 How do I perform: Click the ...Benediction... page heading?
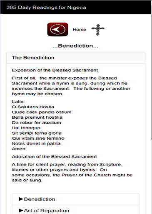click(x=75, y=46)
